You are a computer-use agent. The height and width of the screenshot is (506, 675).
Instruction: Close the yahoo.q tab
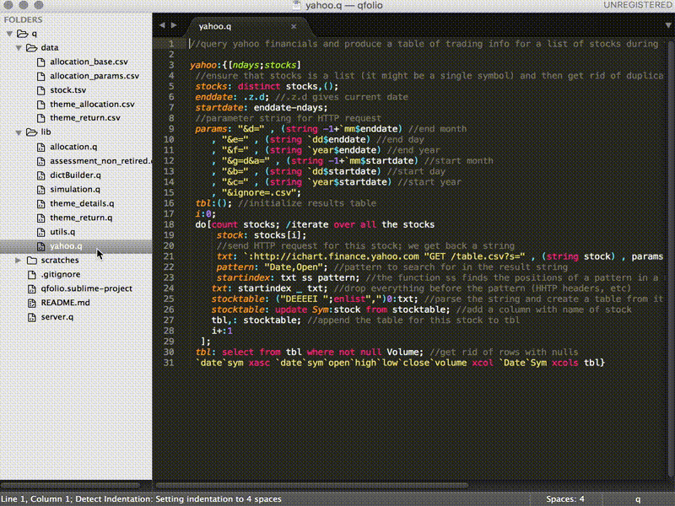294,27
